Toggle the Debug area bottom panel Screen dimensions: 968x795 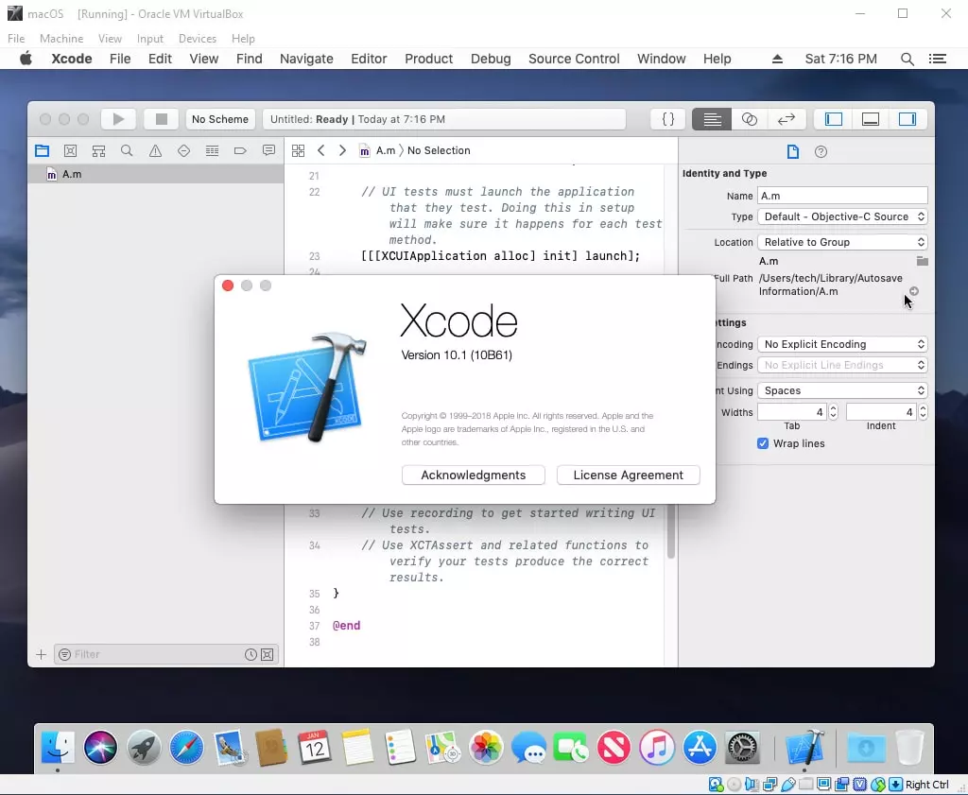pos(871,119)
